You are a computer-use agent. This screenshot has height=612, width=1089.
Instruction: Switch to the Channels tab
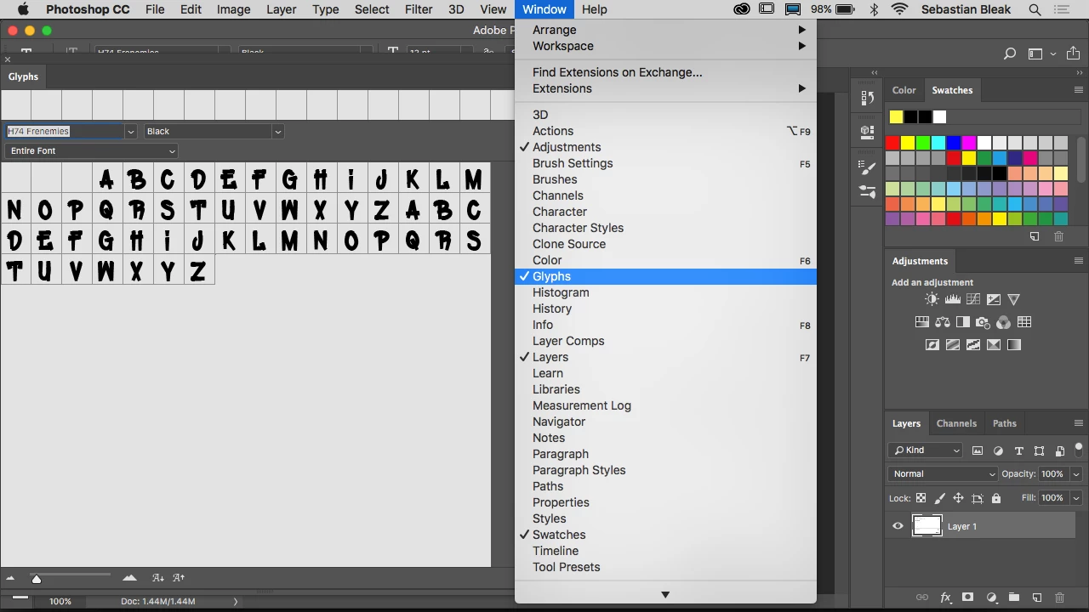956,423
